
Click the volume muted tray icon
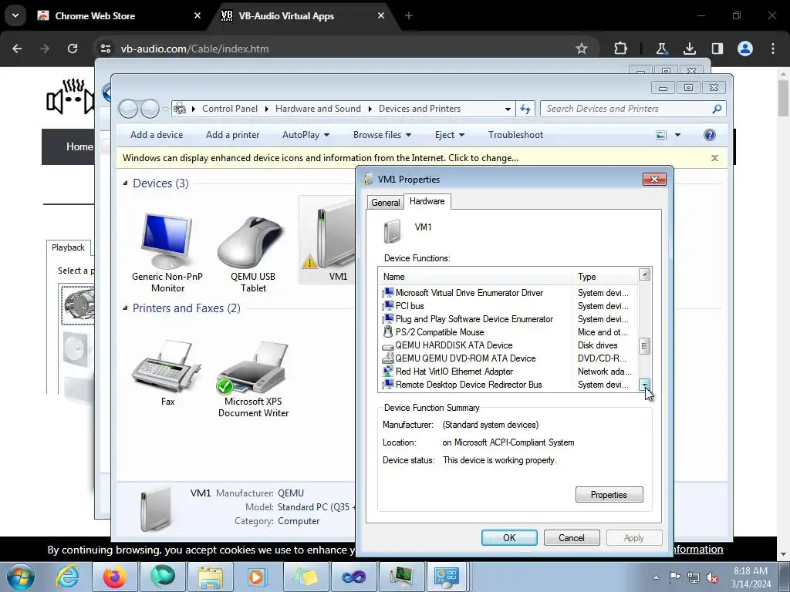(x=712, y=577)
